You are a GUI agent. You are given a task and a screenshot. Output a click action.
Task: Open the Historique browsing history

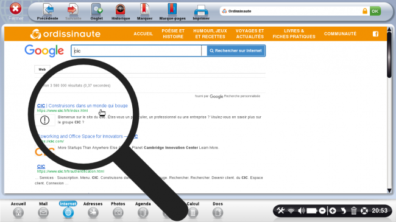tap(121, 12)
